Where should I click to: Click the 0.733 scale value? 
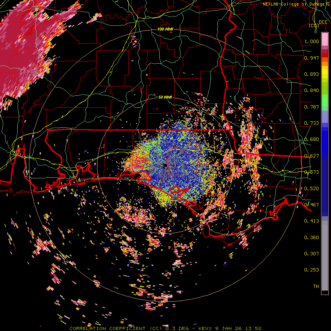[312, 123]
